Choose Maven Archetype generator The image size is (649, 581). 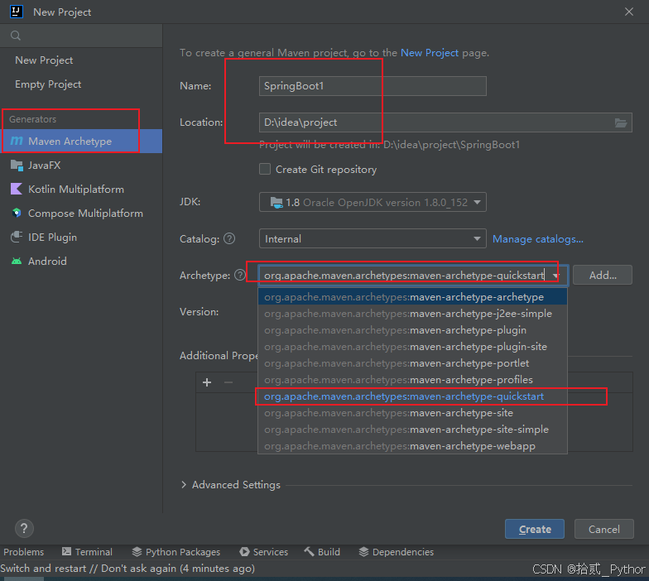(81, 141)
